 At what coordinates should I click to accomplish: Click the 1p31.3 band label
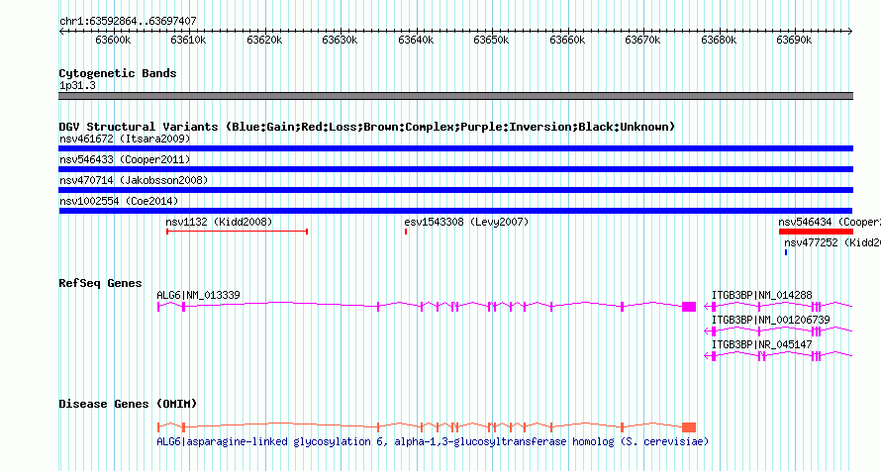coord(77,85)
